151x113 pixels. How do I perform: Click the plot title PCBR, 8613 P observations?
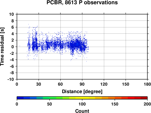point(82,2)
